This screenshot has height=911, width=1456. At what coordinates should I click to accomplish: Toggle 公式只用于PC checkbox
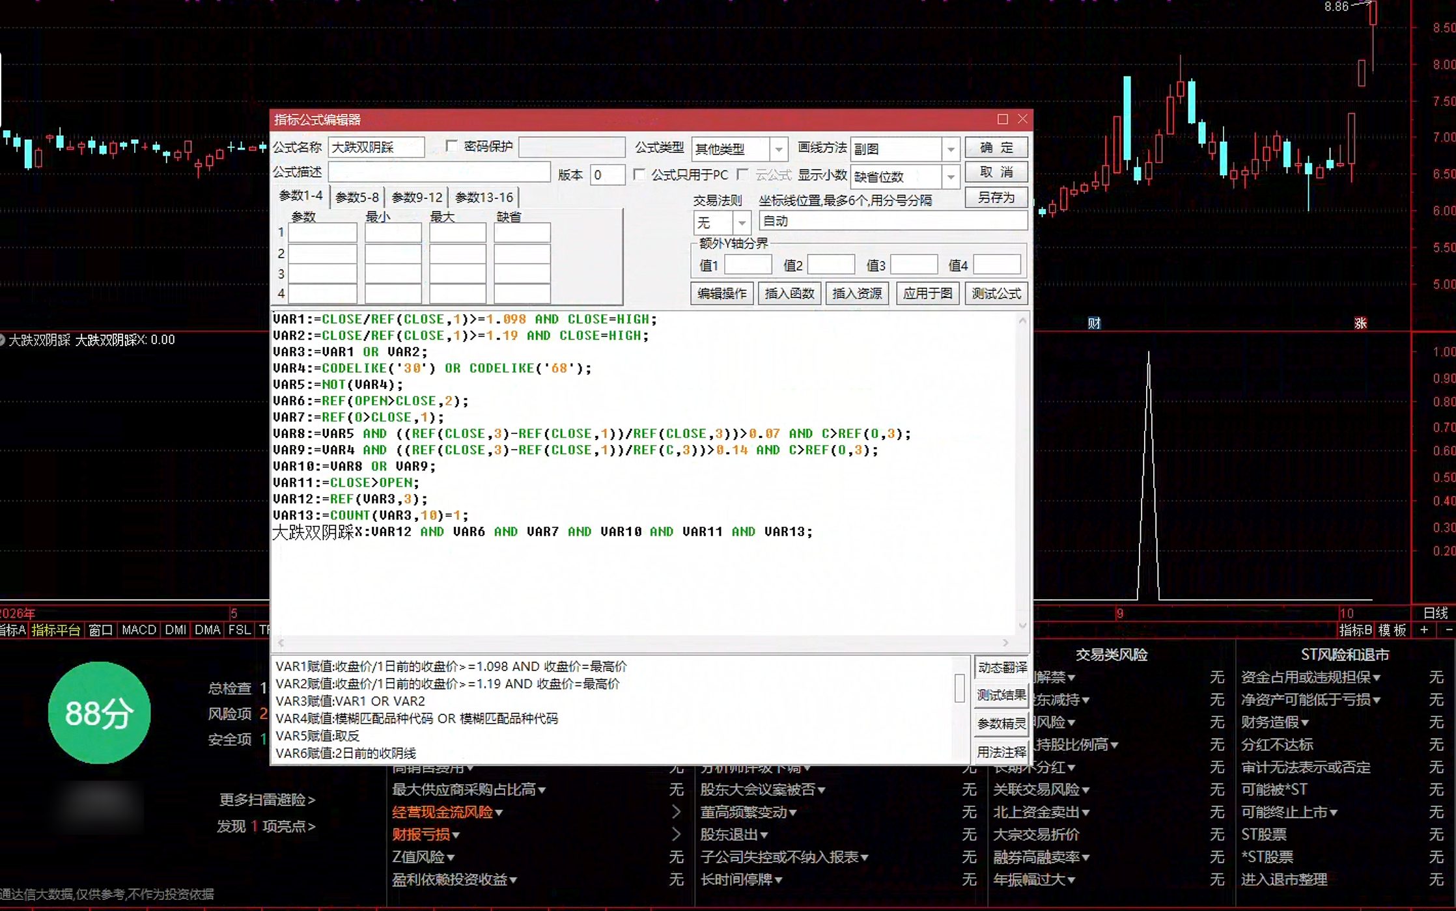tap(639, 174)
